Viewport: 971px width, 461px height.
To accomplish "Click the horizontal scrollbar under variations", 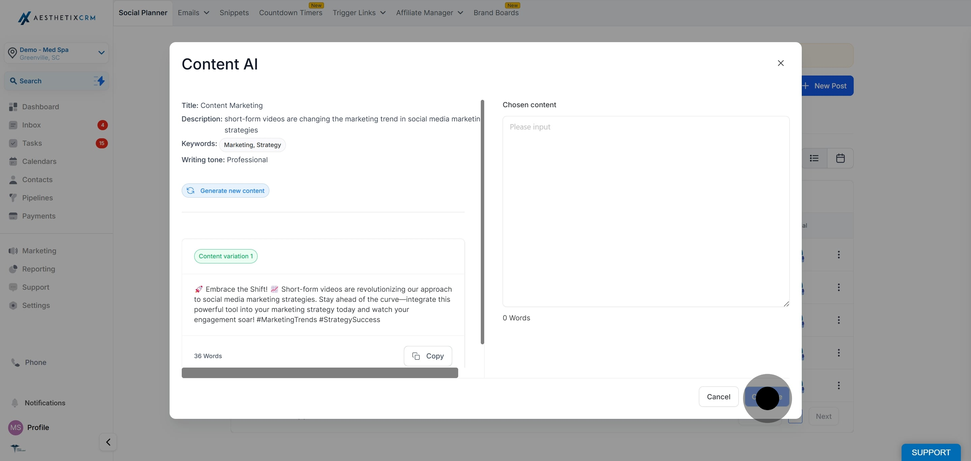I will (320, 373).
